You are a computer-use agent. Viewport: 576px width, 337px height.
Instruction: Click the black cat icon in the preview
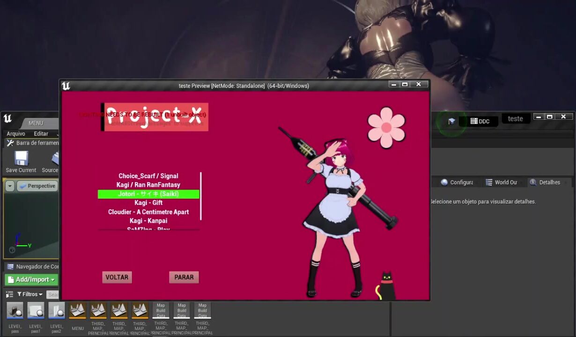[x=386, y=286]
